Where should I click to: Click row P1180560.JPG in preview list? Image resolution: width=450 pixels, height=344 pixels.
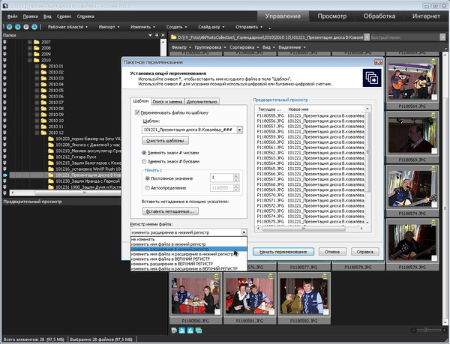click(x=310, y=142)
